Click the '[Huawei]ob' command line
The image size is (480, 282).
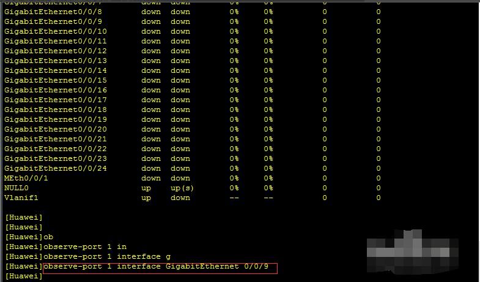(x=29, y=237)
